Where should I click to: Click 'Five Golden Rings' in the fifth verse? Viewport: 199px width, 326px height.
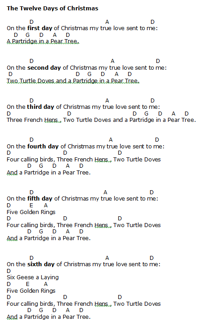31,212
